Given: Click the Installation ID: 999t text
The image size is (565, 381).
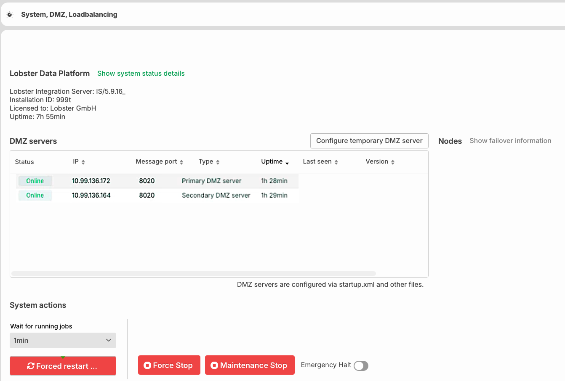Looking at the screenshot, I should (40, 100).
